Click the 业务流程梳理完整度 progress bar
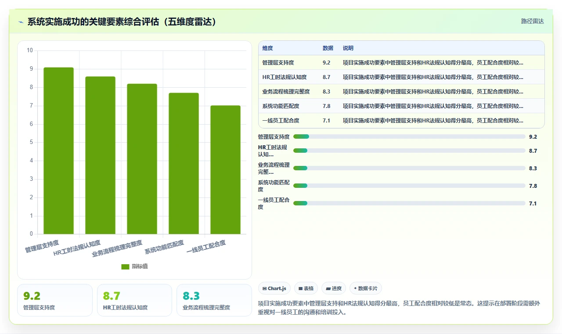This screenshot has height=334, width=562. click(409, 168)
